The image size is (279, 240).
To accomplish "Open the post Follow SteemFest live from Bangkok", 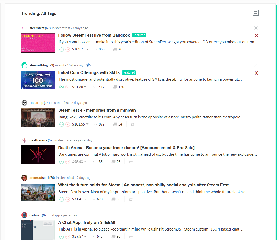I will [94, 35].
